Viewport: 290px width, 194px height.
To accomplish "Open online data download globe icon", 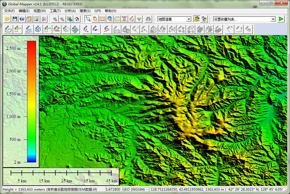I will [x=22, y=19].
